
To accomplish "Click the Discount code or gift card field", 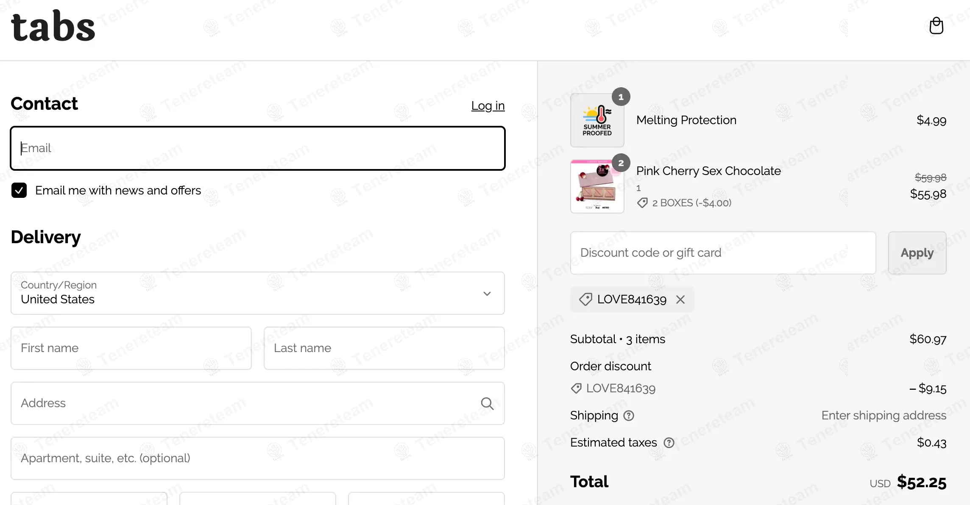I will click(x=723, y=253).
